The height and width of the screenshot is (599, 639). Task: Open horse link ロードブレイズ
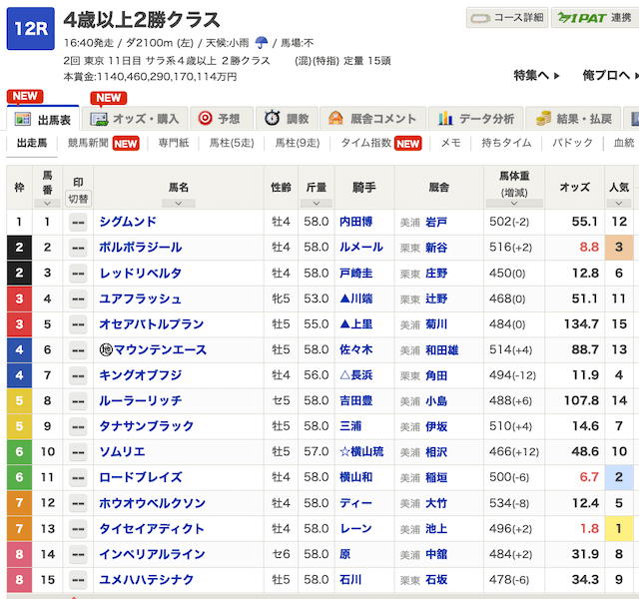tap(141, 478)
